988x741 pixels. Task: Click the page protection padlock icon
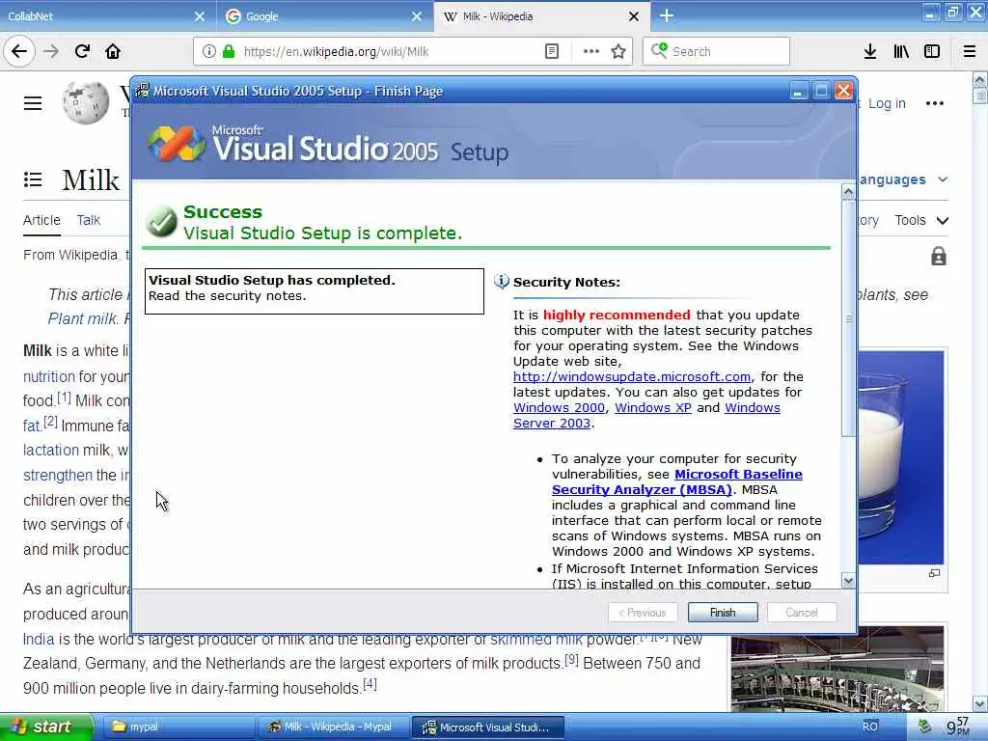938,257
